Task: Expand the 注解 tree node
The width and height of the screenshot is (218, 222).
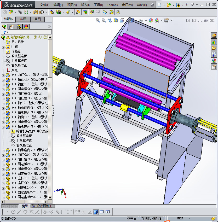Action: click(3, 47)
